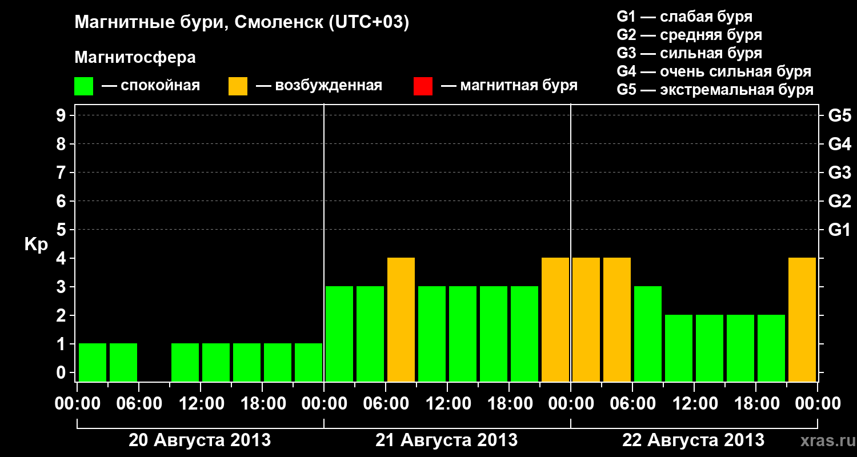Click the last orange bar on 22 August evening

click(802, 319)
